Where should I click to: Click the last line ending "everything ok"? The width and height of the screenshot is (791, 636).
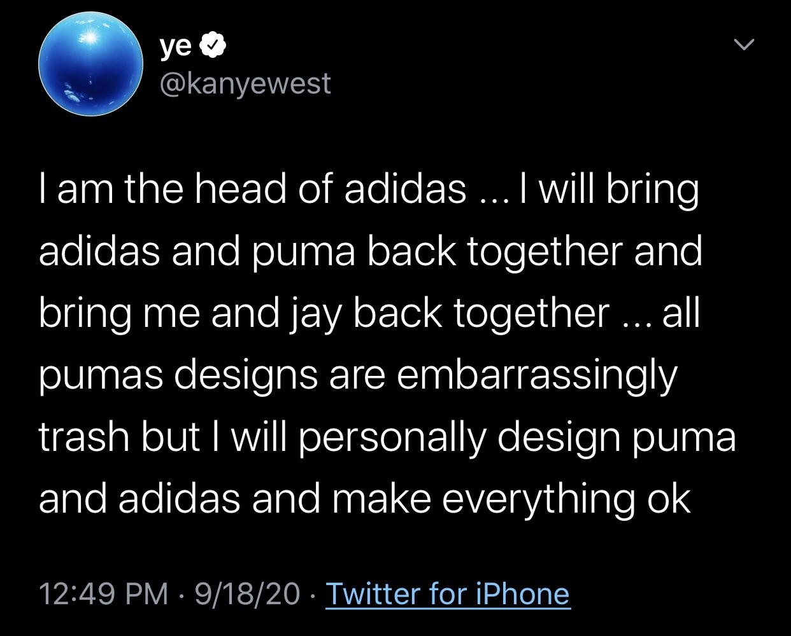pyautogui.click(x=364, y=499)
